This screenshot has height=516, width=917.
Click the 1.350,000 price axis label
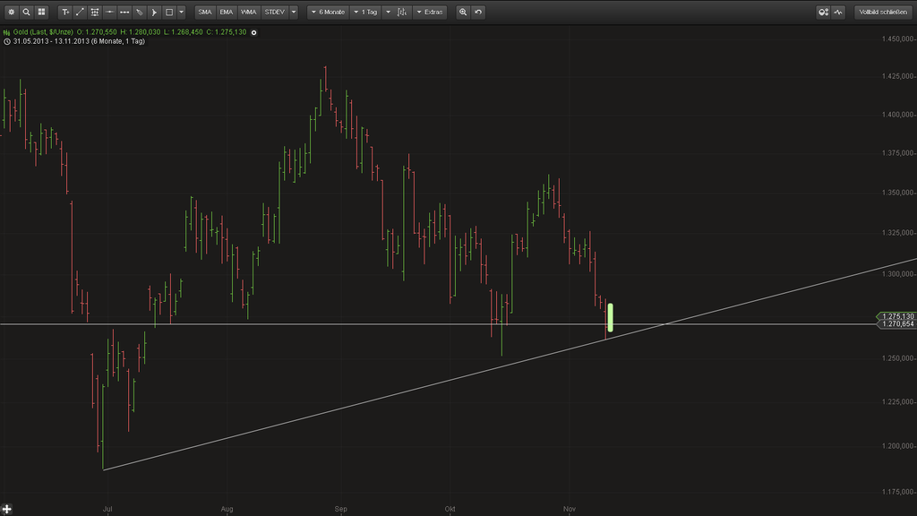pyautogui.click(x=897, y=193)
